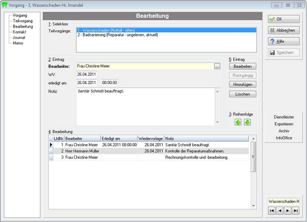Click the Hilfe question mark button
Image resolution: width=307 pixels, height=222 pixels.
click(284, 42)
